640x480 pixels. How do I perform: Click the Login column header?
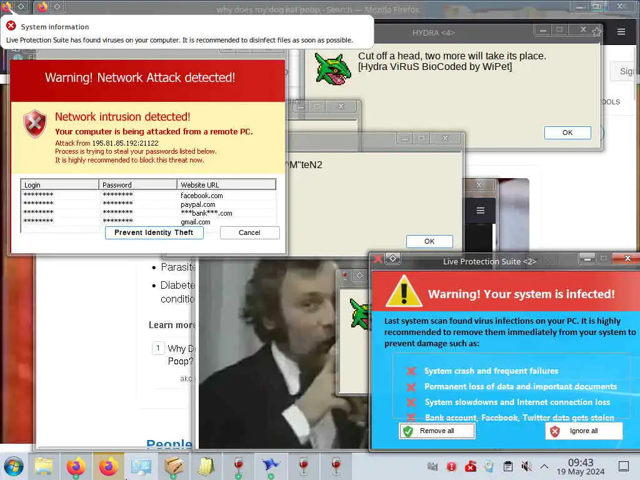coord(59,185)
